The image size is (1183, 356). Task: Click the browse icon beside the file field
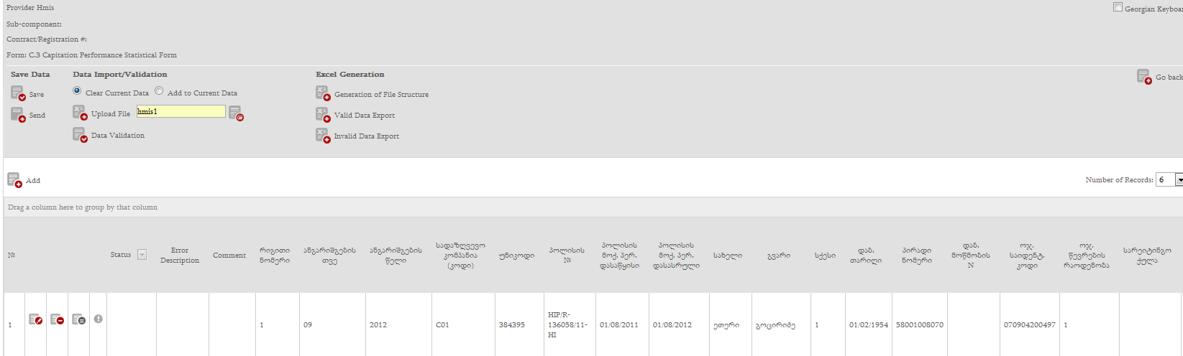pos(236,113)
